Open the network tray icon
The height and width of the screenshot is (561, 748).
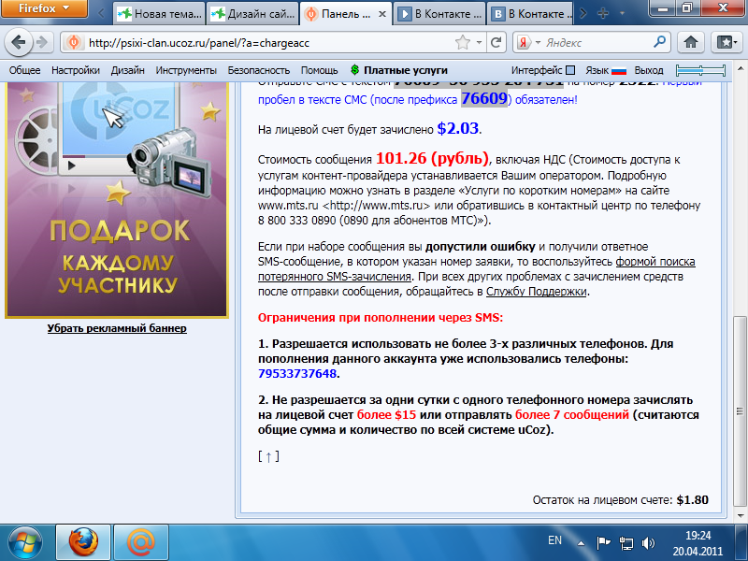pos(626,543)
